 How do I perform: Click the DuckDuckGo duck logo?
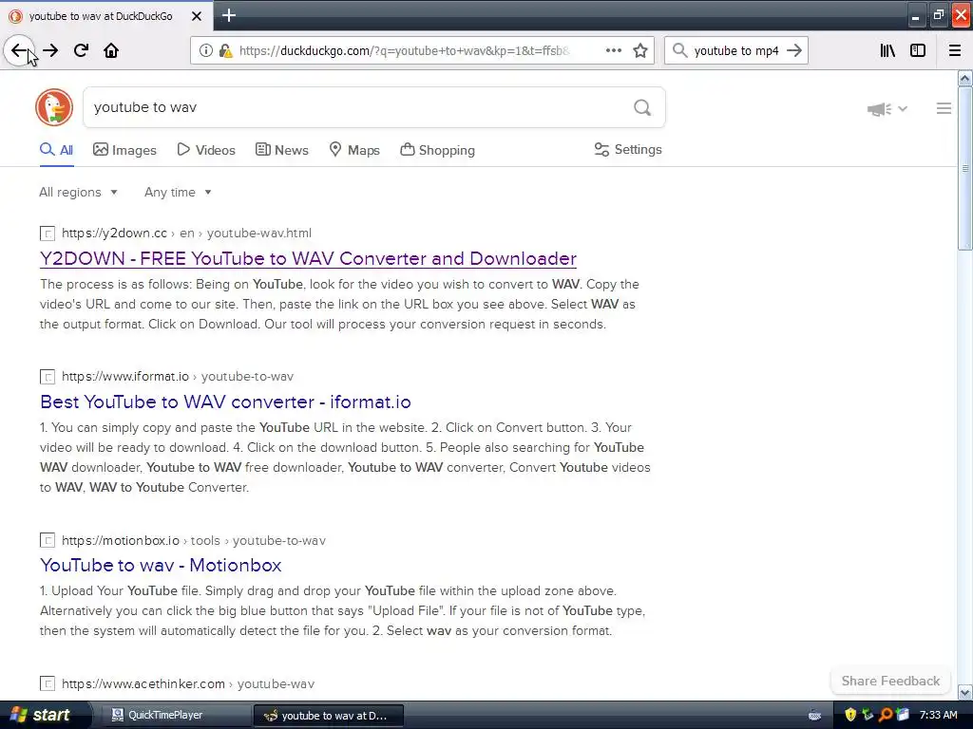(54, 107)
